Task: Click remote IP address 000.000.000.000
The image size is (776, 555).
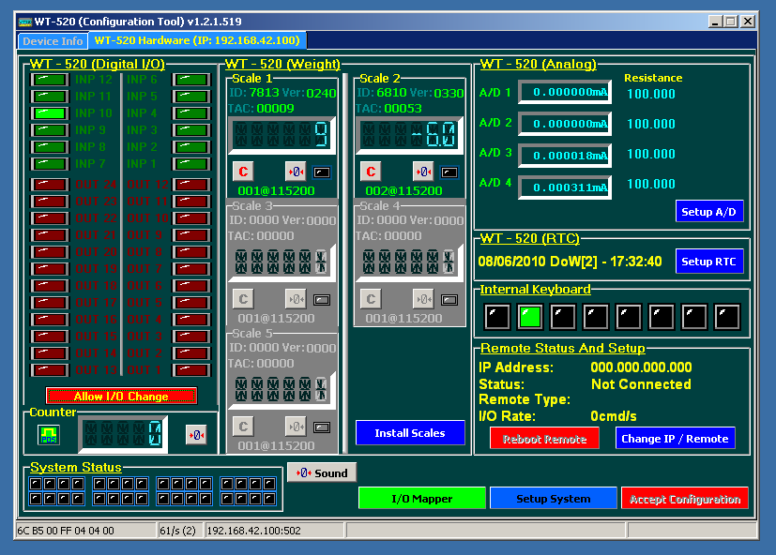Action: point(641,367)
